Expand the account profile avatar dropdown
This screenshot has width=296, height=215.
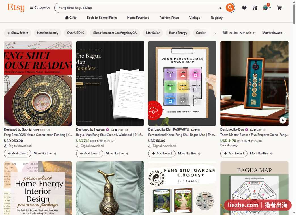pos(267,8)
